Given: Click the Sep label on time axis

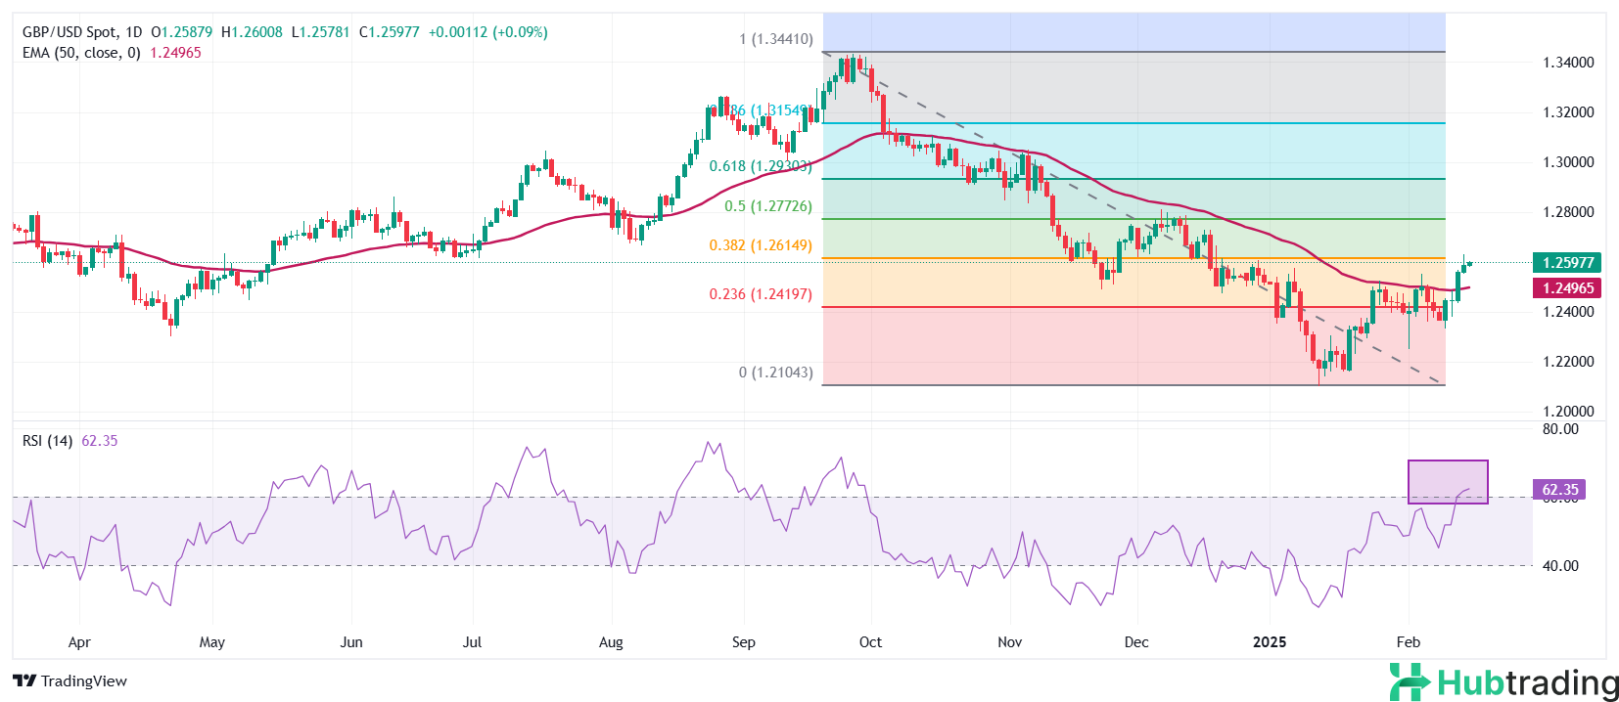Looking at the screenshot, I should (743, 642).
